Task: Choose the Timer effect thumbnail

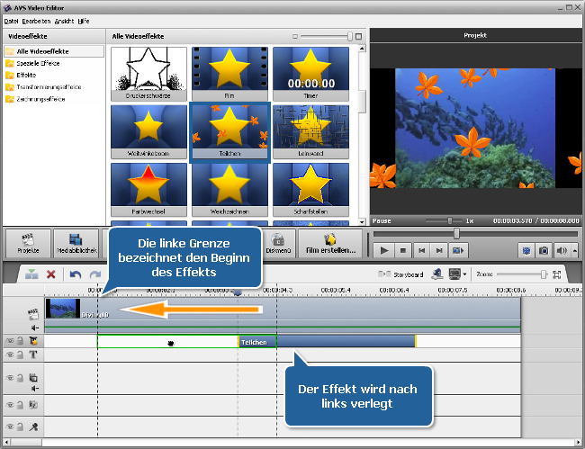Action: 310,74
